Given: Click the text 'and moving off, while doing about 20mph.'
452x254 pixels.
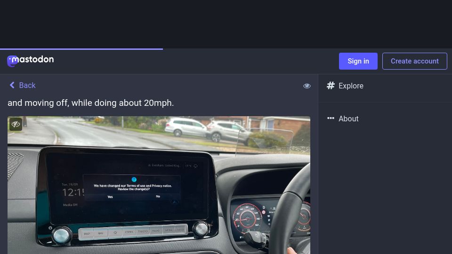Looking at the screenshot, I should 90,103.
